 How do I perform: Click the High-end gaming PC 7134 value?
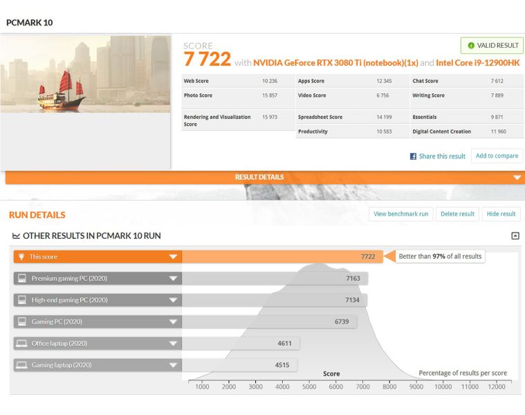(352, 300)
